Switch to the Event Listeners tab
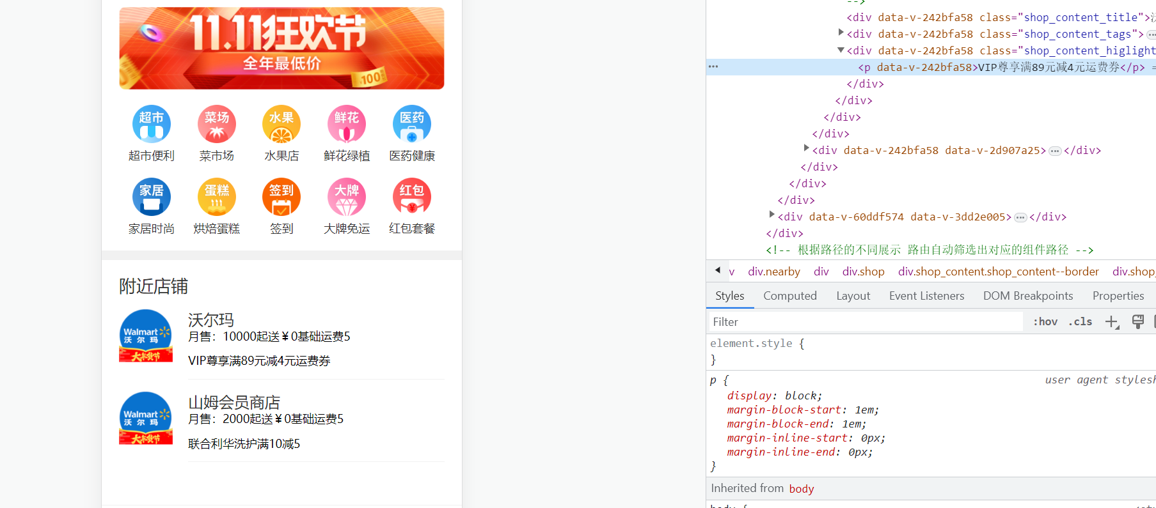1156x508 pixels. tap(926, 296)
